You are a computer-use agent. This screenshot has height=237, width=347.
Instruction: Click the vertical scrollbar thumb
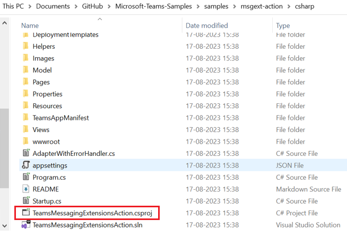4,148
